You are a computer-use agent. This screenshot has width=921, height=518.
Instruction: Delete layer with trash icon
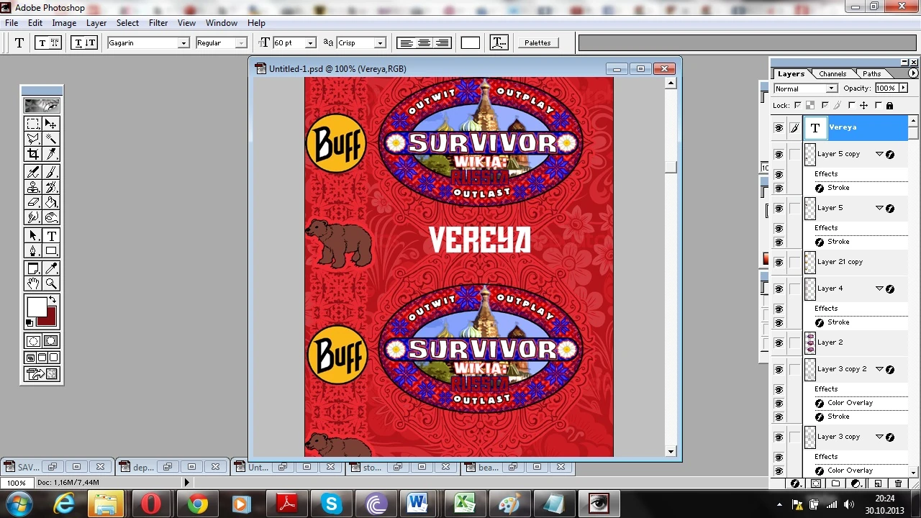899,483
